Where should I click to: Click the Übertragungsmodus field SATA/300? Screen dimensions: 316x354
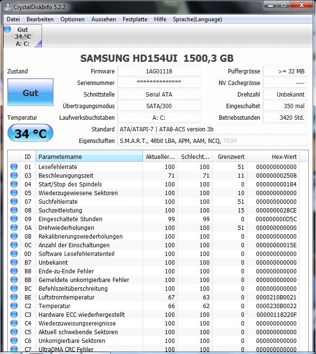159,106
